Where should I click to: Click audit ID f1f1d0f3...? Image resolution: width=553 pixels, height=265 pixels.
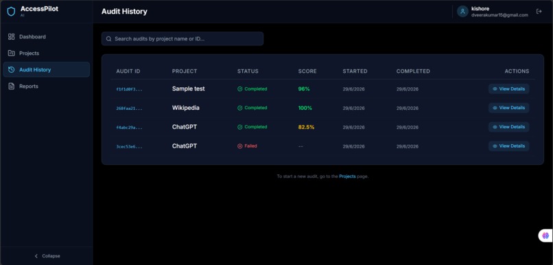pyautogui.click(x=129, y=89)
